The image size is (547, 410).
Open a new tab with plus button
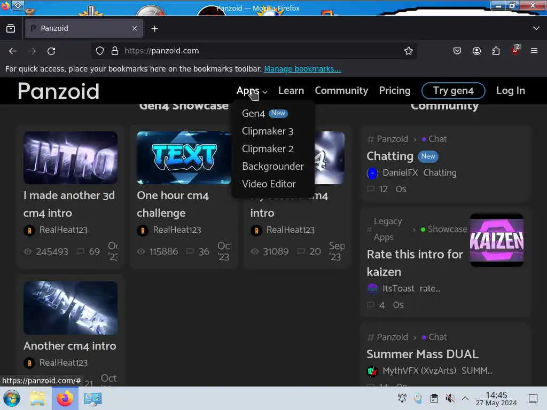[154, 29]
